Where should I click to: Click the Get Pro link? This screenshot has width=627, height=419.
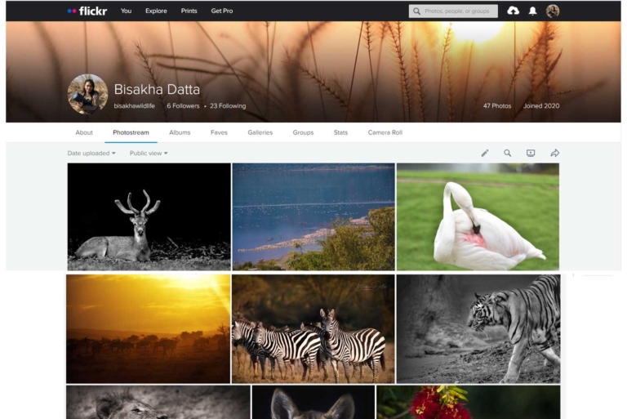tap(222, 11)
